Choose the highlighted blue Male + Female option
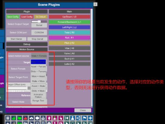The image size is (165, 124). (38, 62)
